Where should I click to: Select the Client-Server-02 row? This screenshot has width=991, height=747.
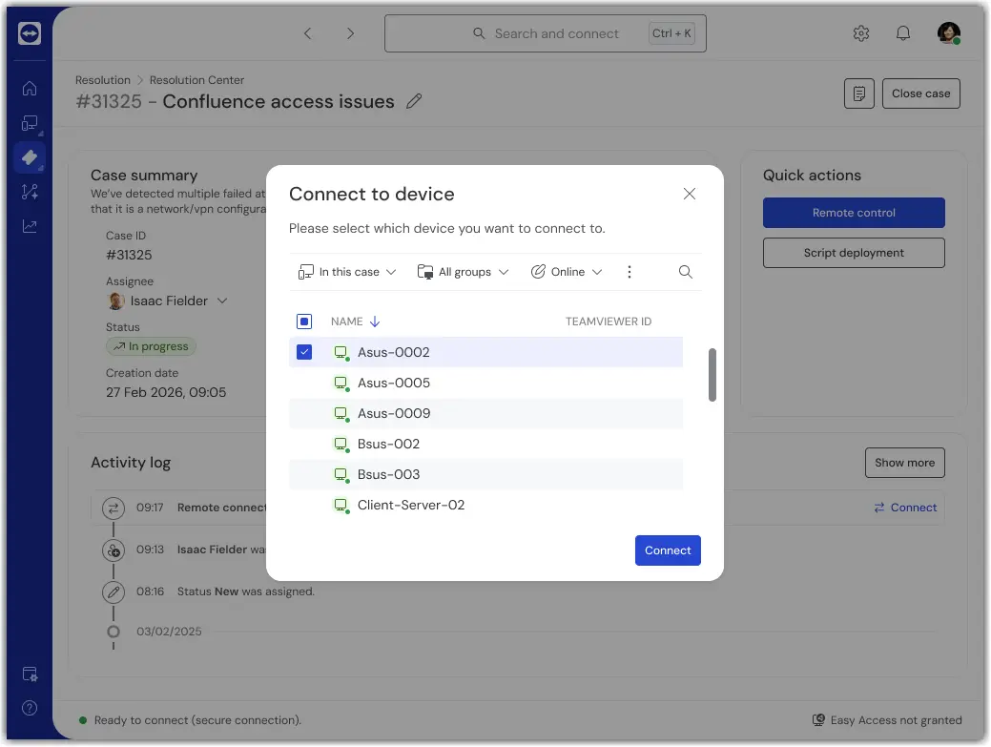pyautogui.click(x=485, y=505)
